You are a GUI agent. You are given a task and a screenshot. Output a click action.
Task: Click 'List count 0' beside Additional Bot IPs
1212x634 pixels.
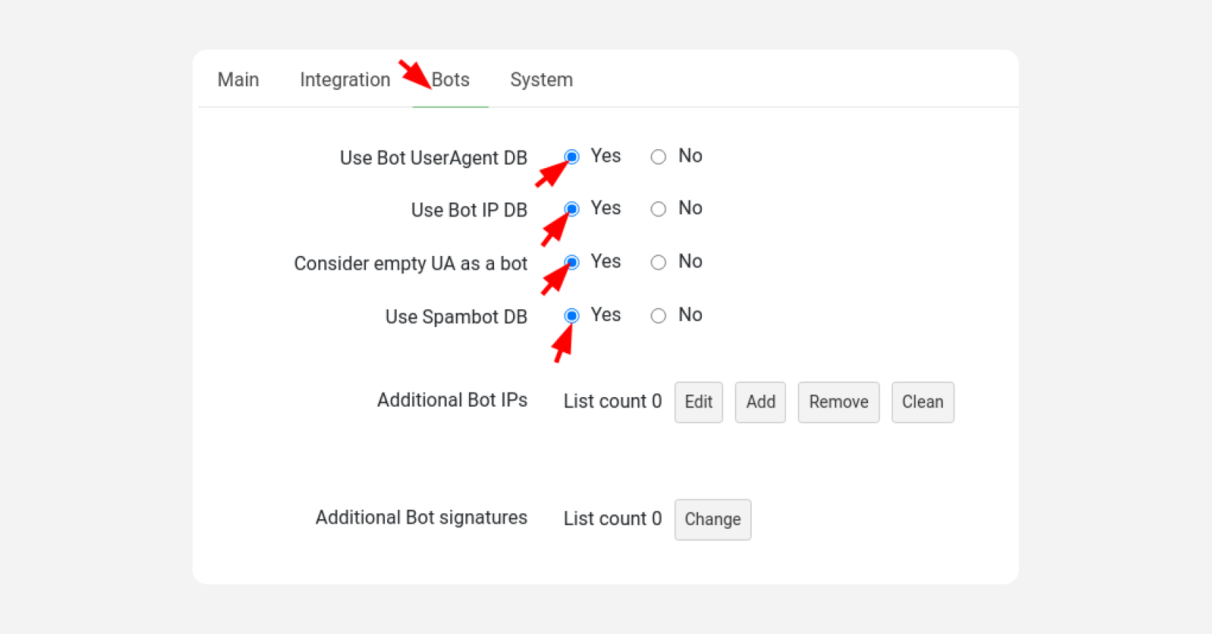(613, 401)
